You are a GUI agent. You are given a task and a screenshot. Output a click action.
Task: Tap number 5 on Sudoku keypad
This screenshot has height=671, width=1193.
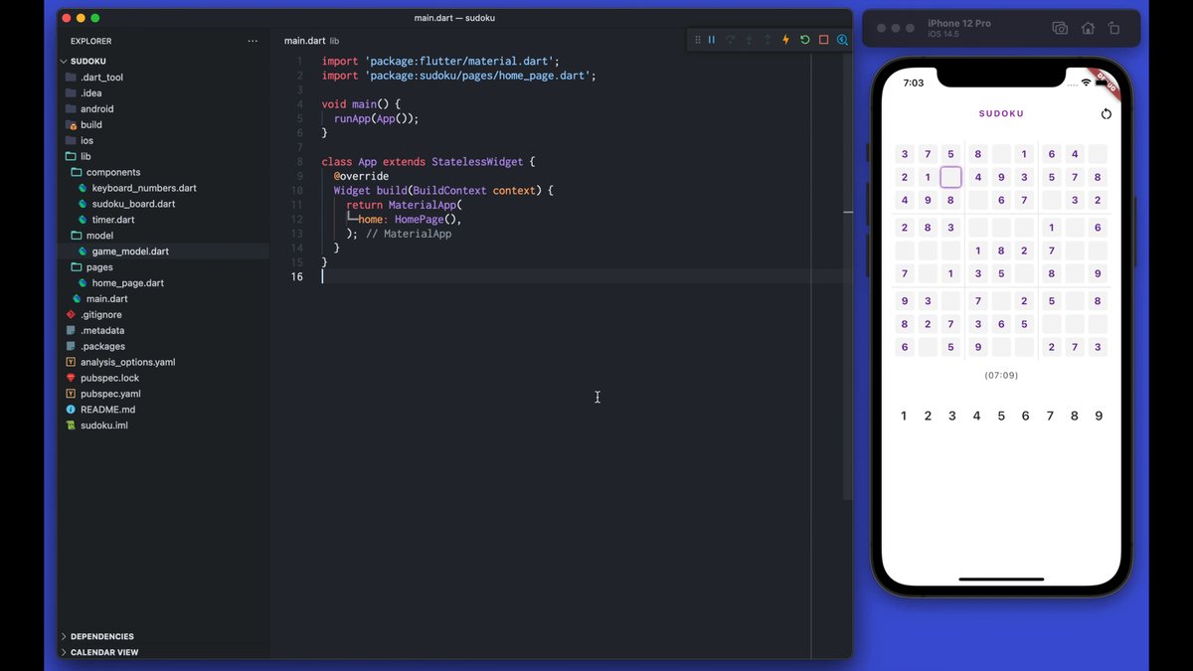point(1001,416)
